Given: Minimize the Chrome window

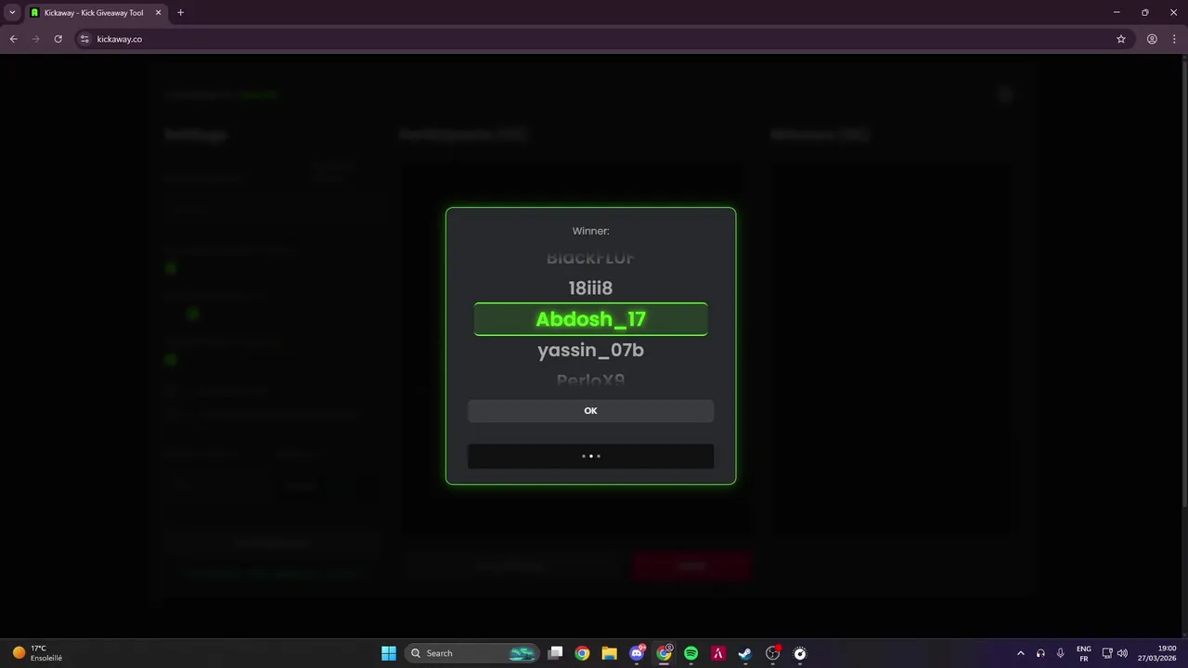Looking at the screenshot, I should [1117, 12].
